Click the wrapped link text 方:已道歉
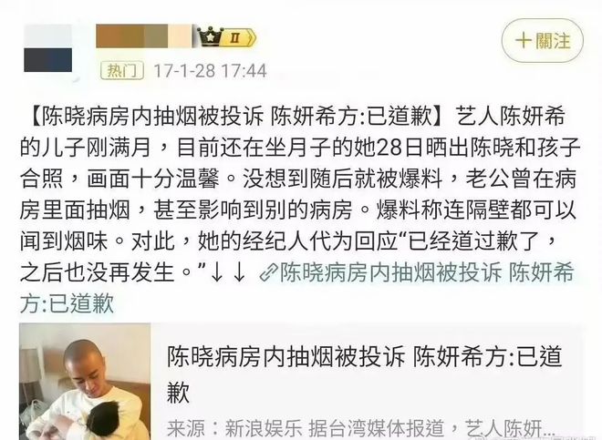This screenshot has height=440, width=602. click(67, 303)
